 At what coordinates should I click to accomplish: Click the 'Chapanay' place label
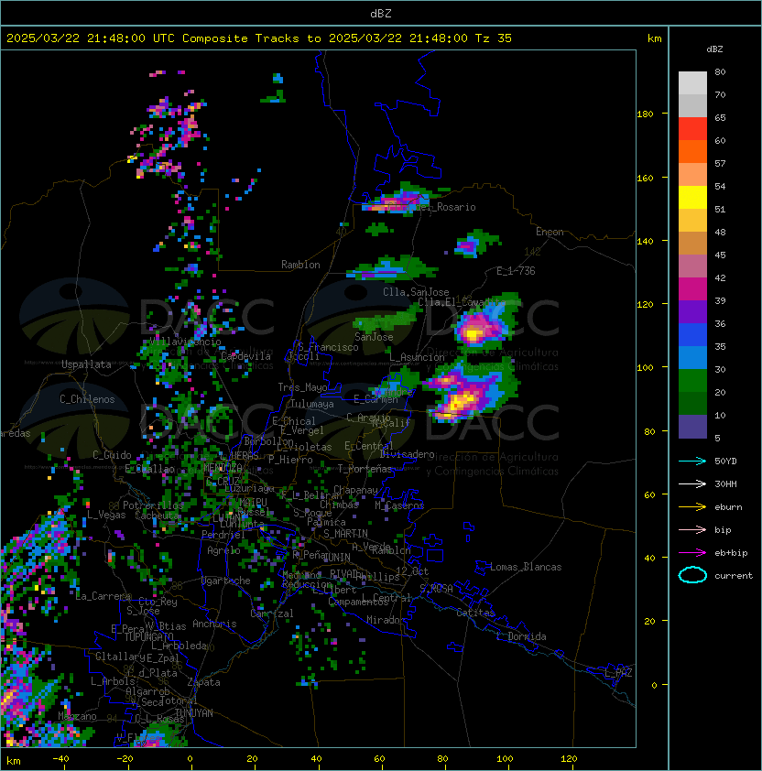click(355, 490)
